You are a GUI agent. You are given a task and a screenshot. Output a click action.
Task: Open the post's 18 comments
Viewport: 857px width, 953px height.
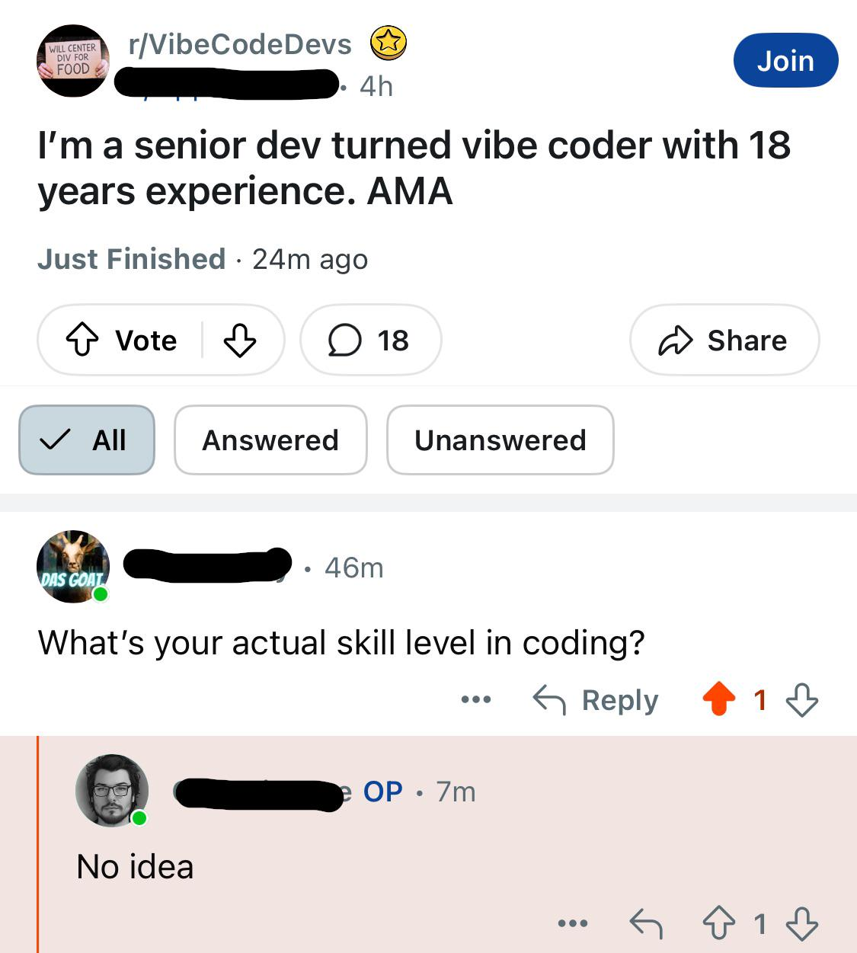tap(370, 341)
